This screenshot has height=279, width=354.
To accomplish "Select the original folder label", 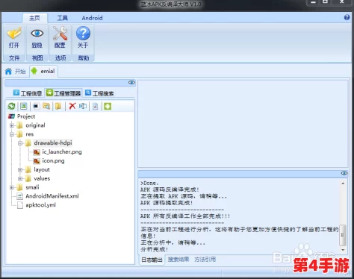I will click(35, 125).
